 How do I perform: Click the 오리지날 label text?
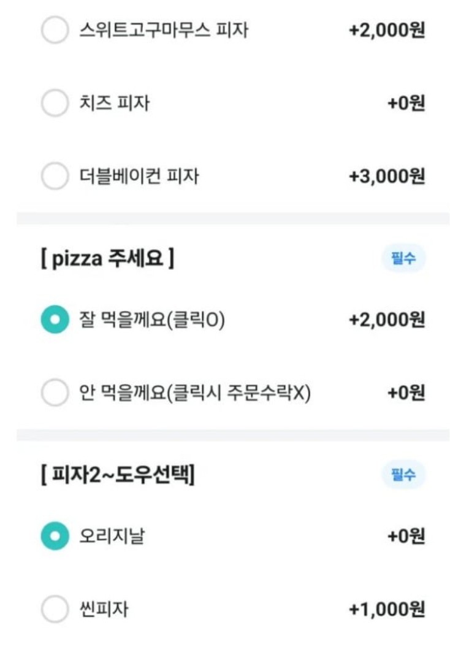(112, 536)
